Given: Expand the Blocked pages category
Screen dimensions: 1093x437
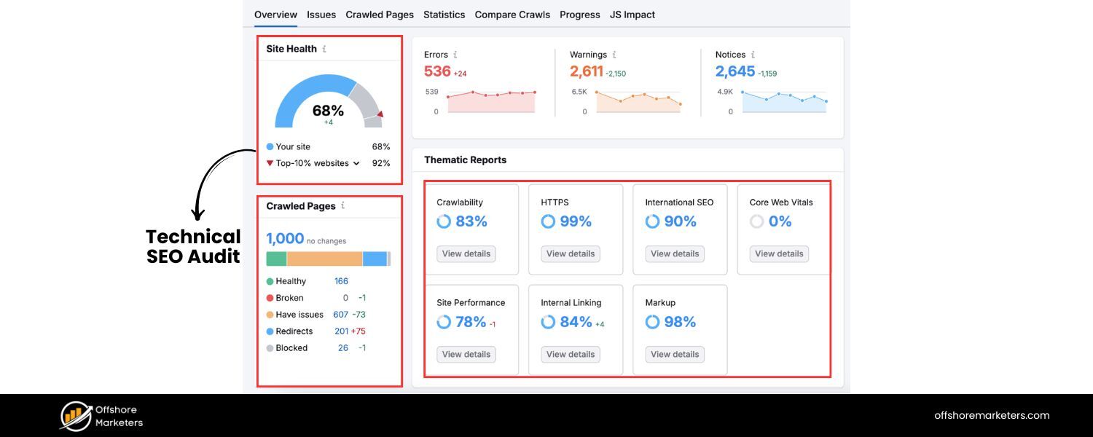Looking at the screenshot, I should pos(270,348).
